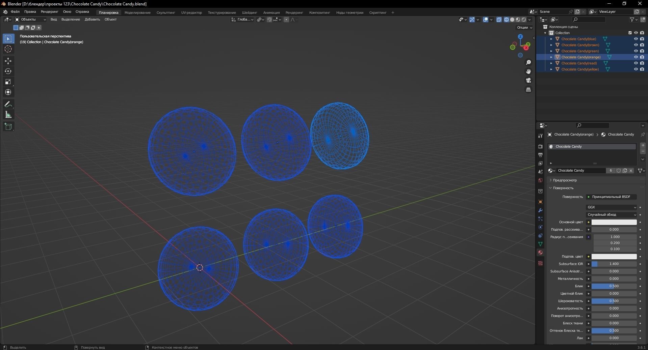Open the Правка menu

tap(30, 12)
